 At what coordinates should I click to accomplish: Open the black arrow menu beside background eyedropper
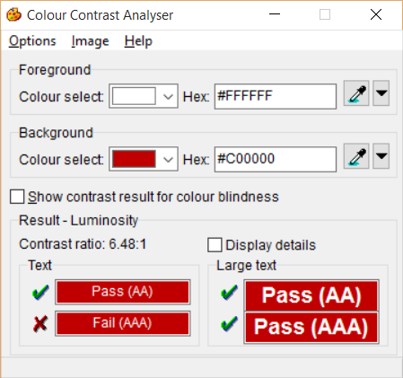(x=381, y=156)
